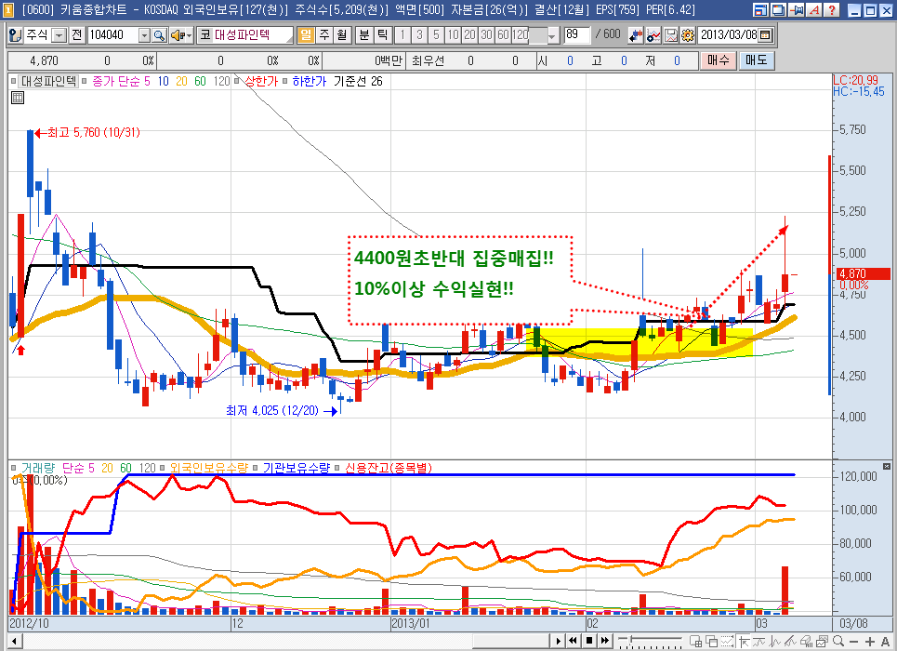
Task: Click the horizontal scrollbar left arrow
Action: 15,642
